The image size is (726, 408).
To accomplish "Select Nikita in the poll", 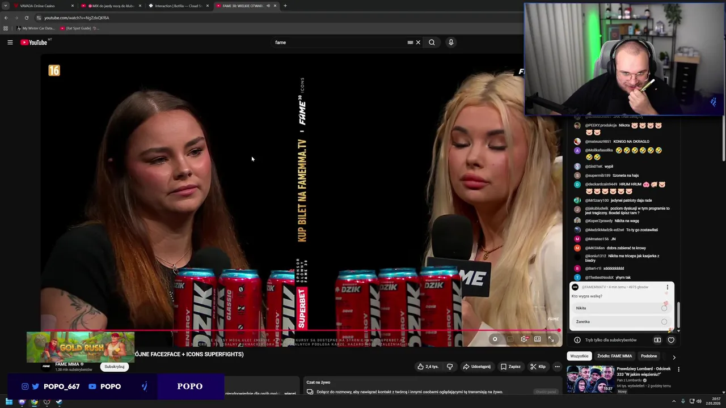I will [x=622, y=308].
